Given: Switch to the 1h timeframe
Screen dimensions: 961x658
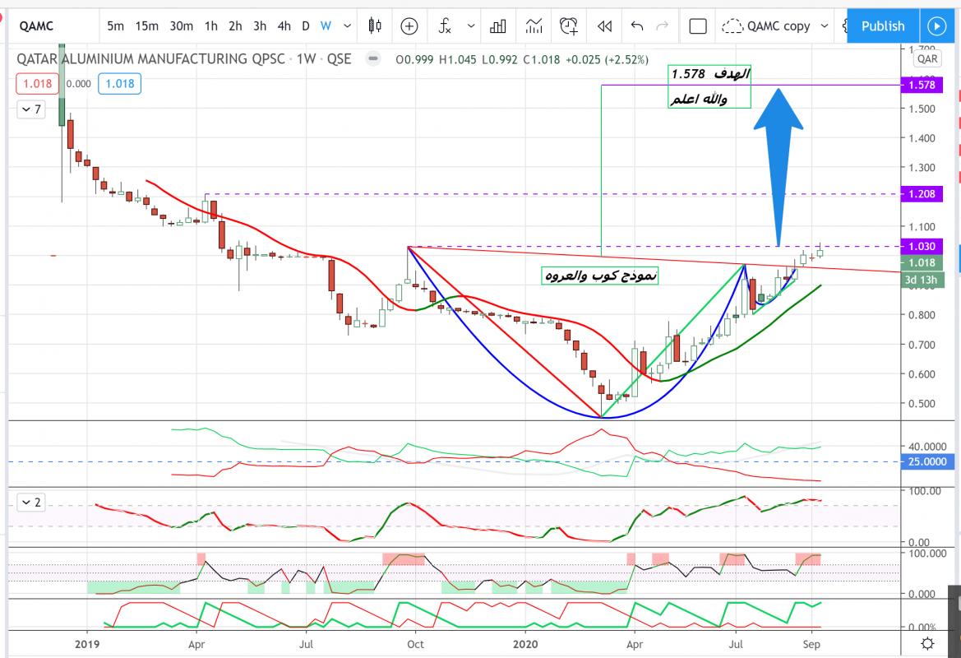Looking at the screenshot, I should click(210, 26).
